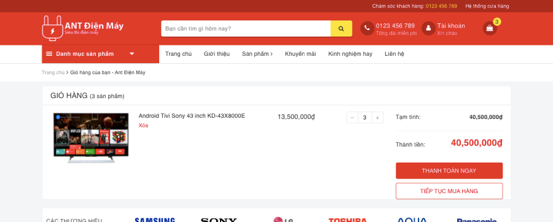The height and width of the screenshot is (222, 553).
Task: Click the Samsung brand logo
Action: pyautogui.click(x=155, y=220)
